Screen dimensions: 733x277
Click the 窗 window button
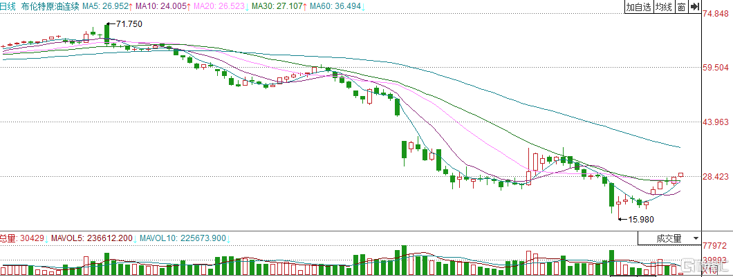[x=681, y=7]
